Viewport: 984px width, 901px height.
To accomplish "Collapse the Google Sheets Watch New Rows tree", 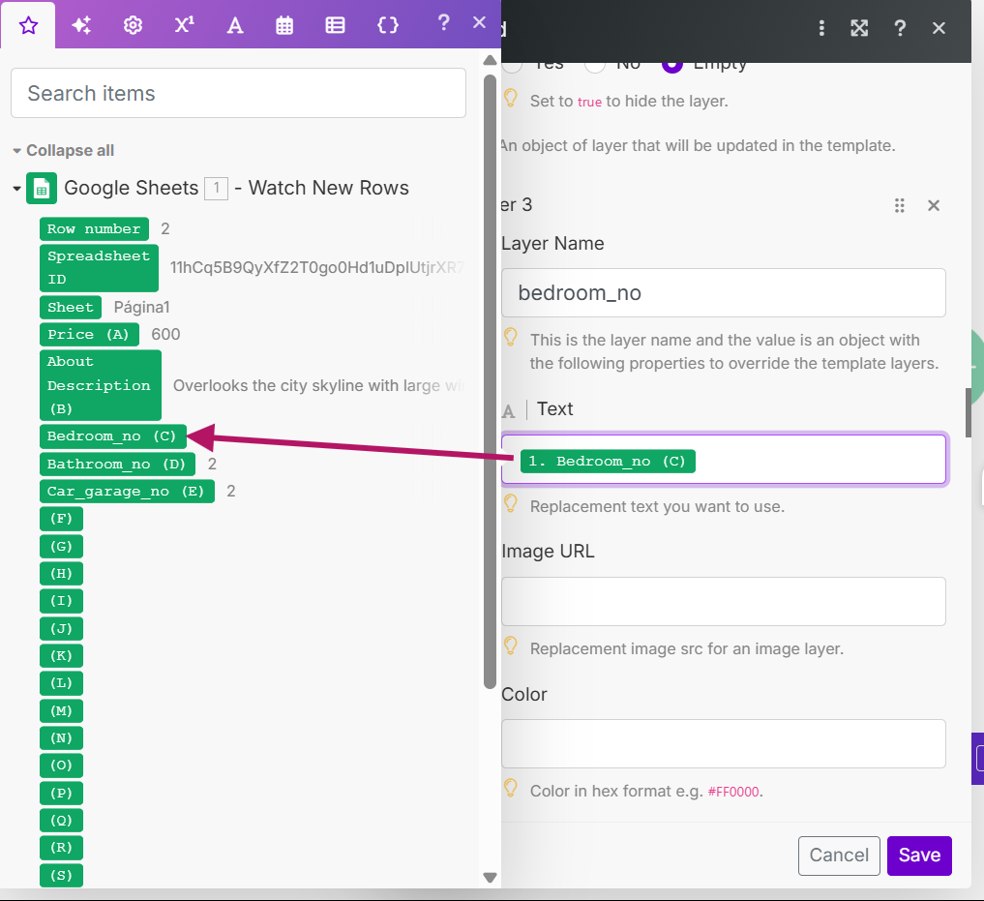I will [17, 188].
